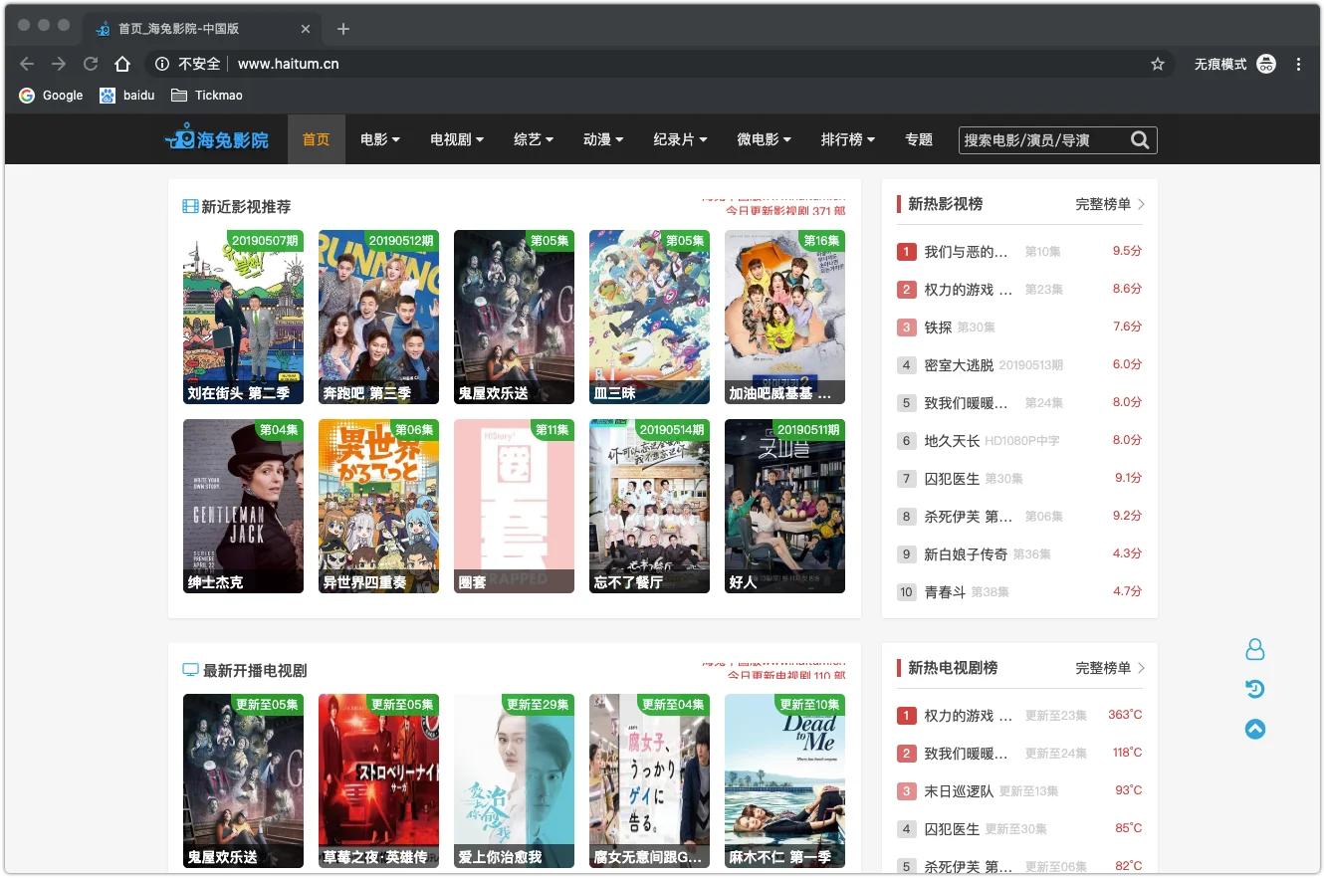Open 鬼屋欢乐送 poster in 新近影视推荐
This screenshot has height=878, width=1324.
514,317
